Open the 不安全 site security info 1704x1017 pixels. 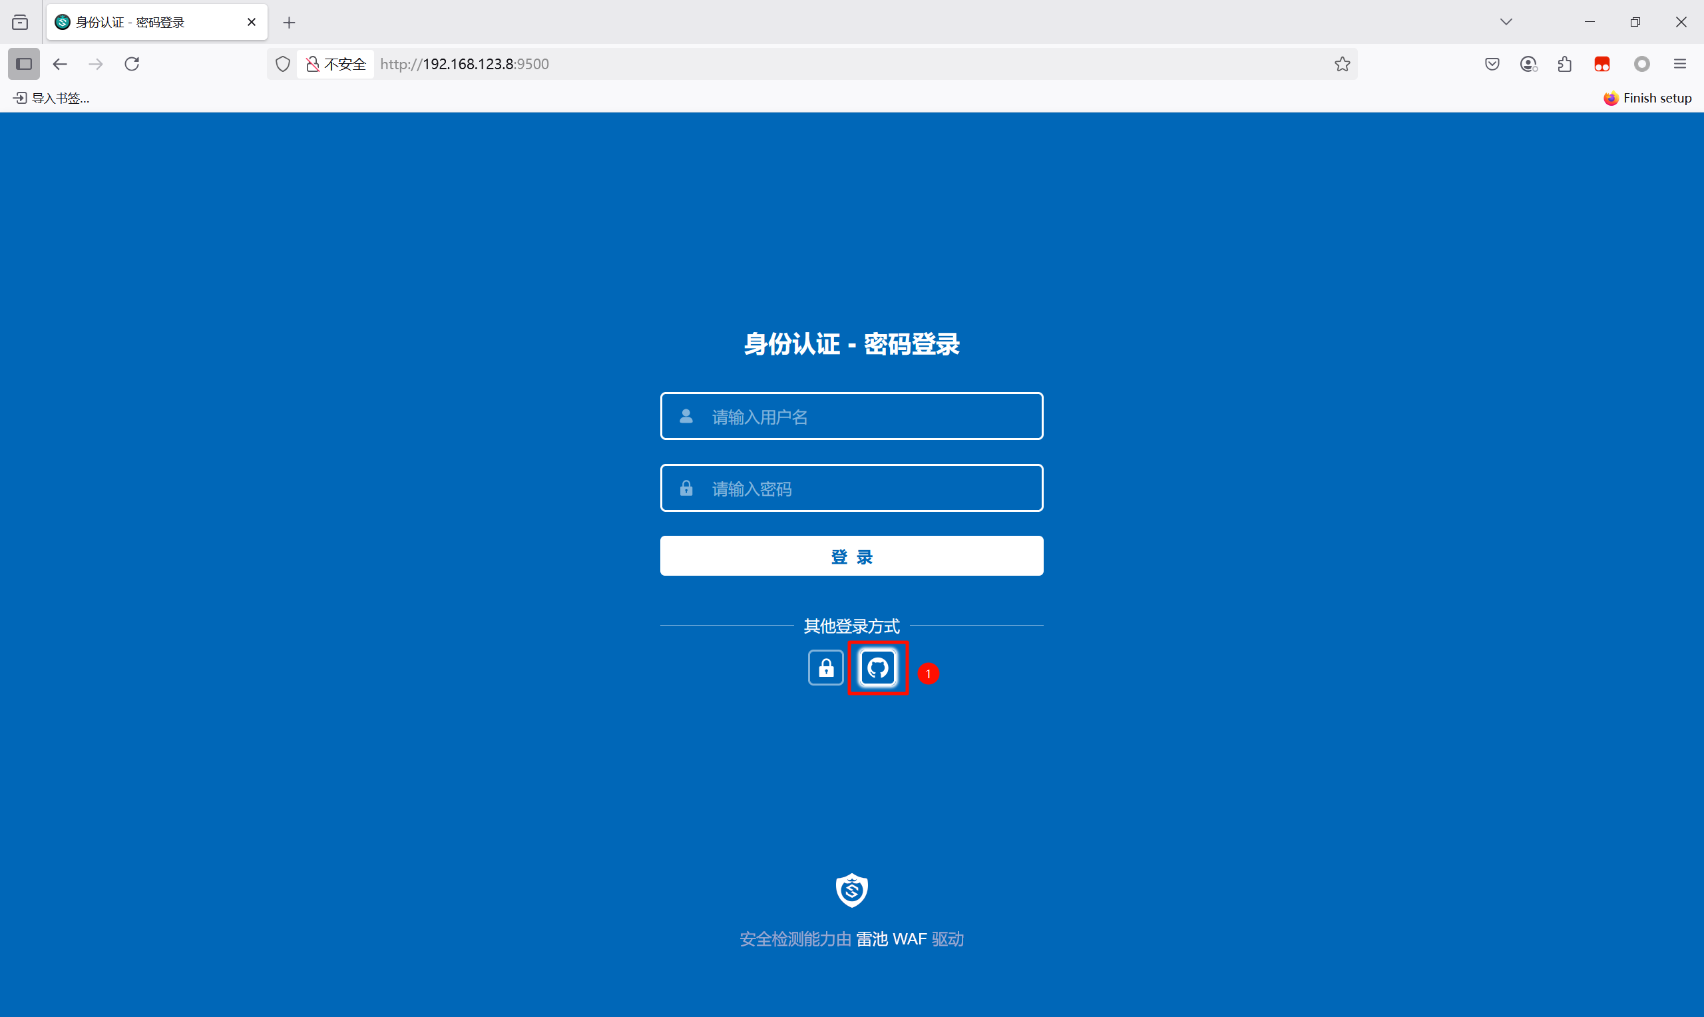click(336, 64)
